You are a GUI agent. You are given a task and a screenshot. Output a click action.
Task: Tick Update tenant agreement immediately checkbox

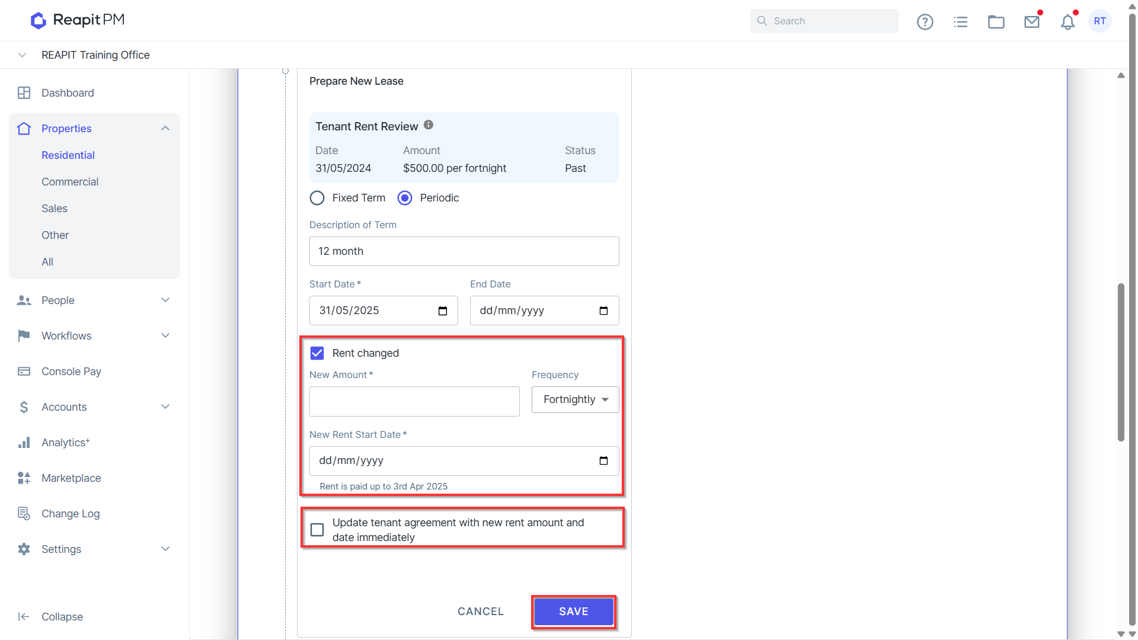(317, 530)
